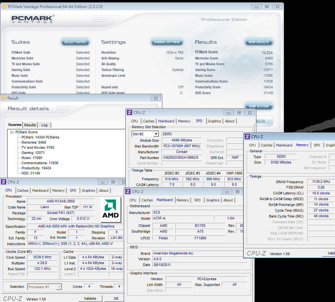This screenshot has height=302, width=335.
Task: Switch to the Results tab in Result details
Action: (x=30, y=125)
